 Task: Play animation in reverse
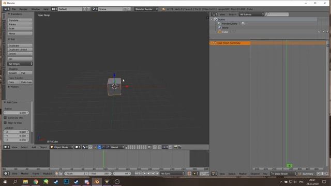145,174
